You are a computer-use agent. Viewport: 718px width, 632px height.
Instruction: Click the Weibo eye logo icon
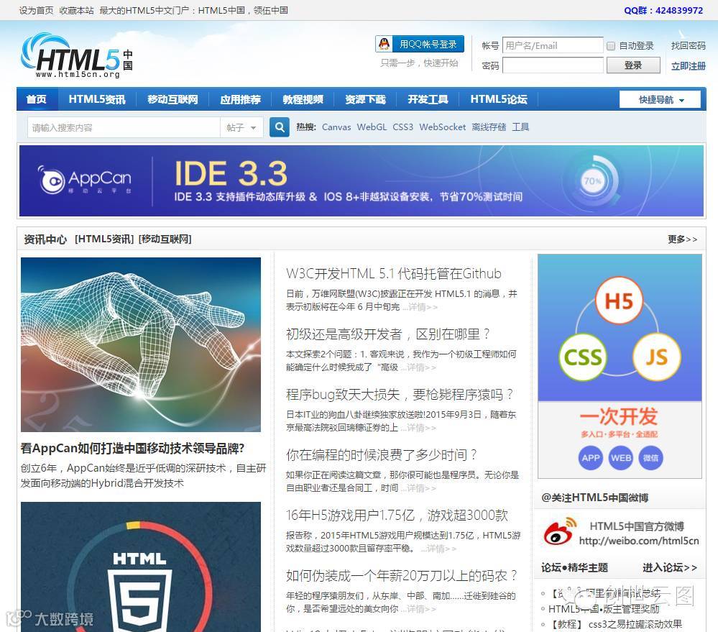click(558, 532)
